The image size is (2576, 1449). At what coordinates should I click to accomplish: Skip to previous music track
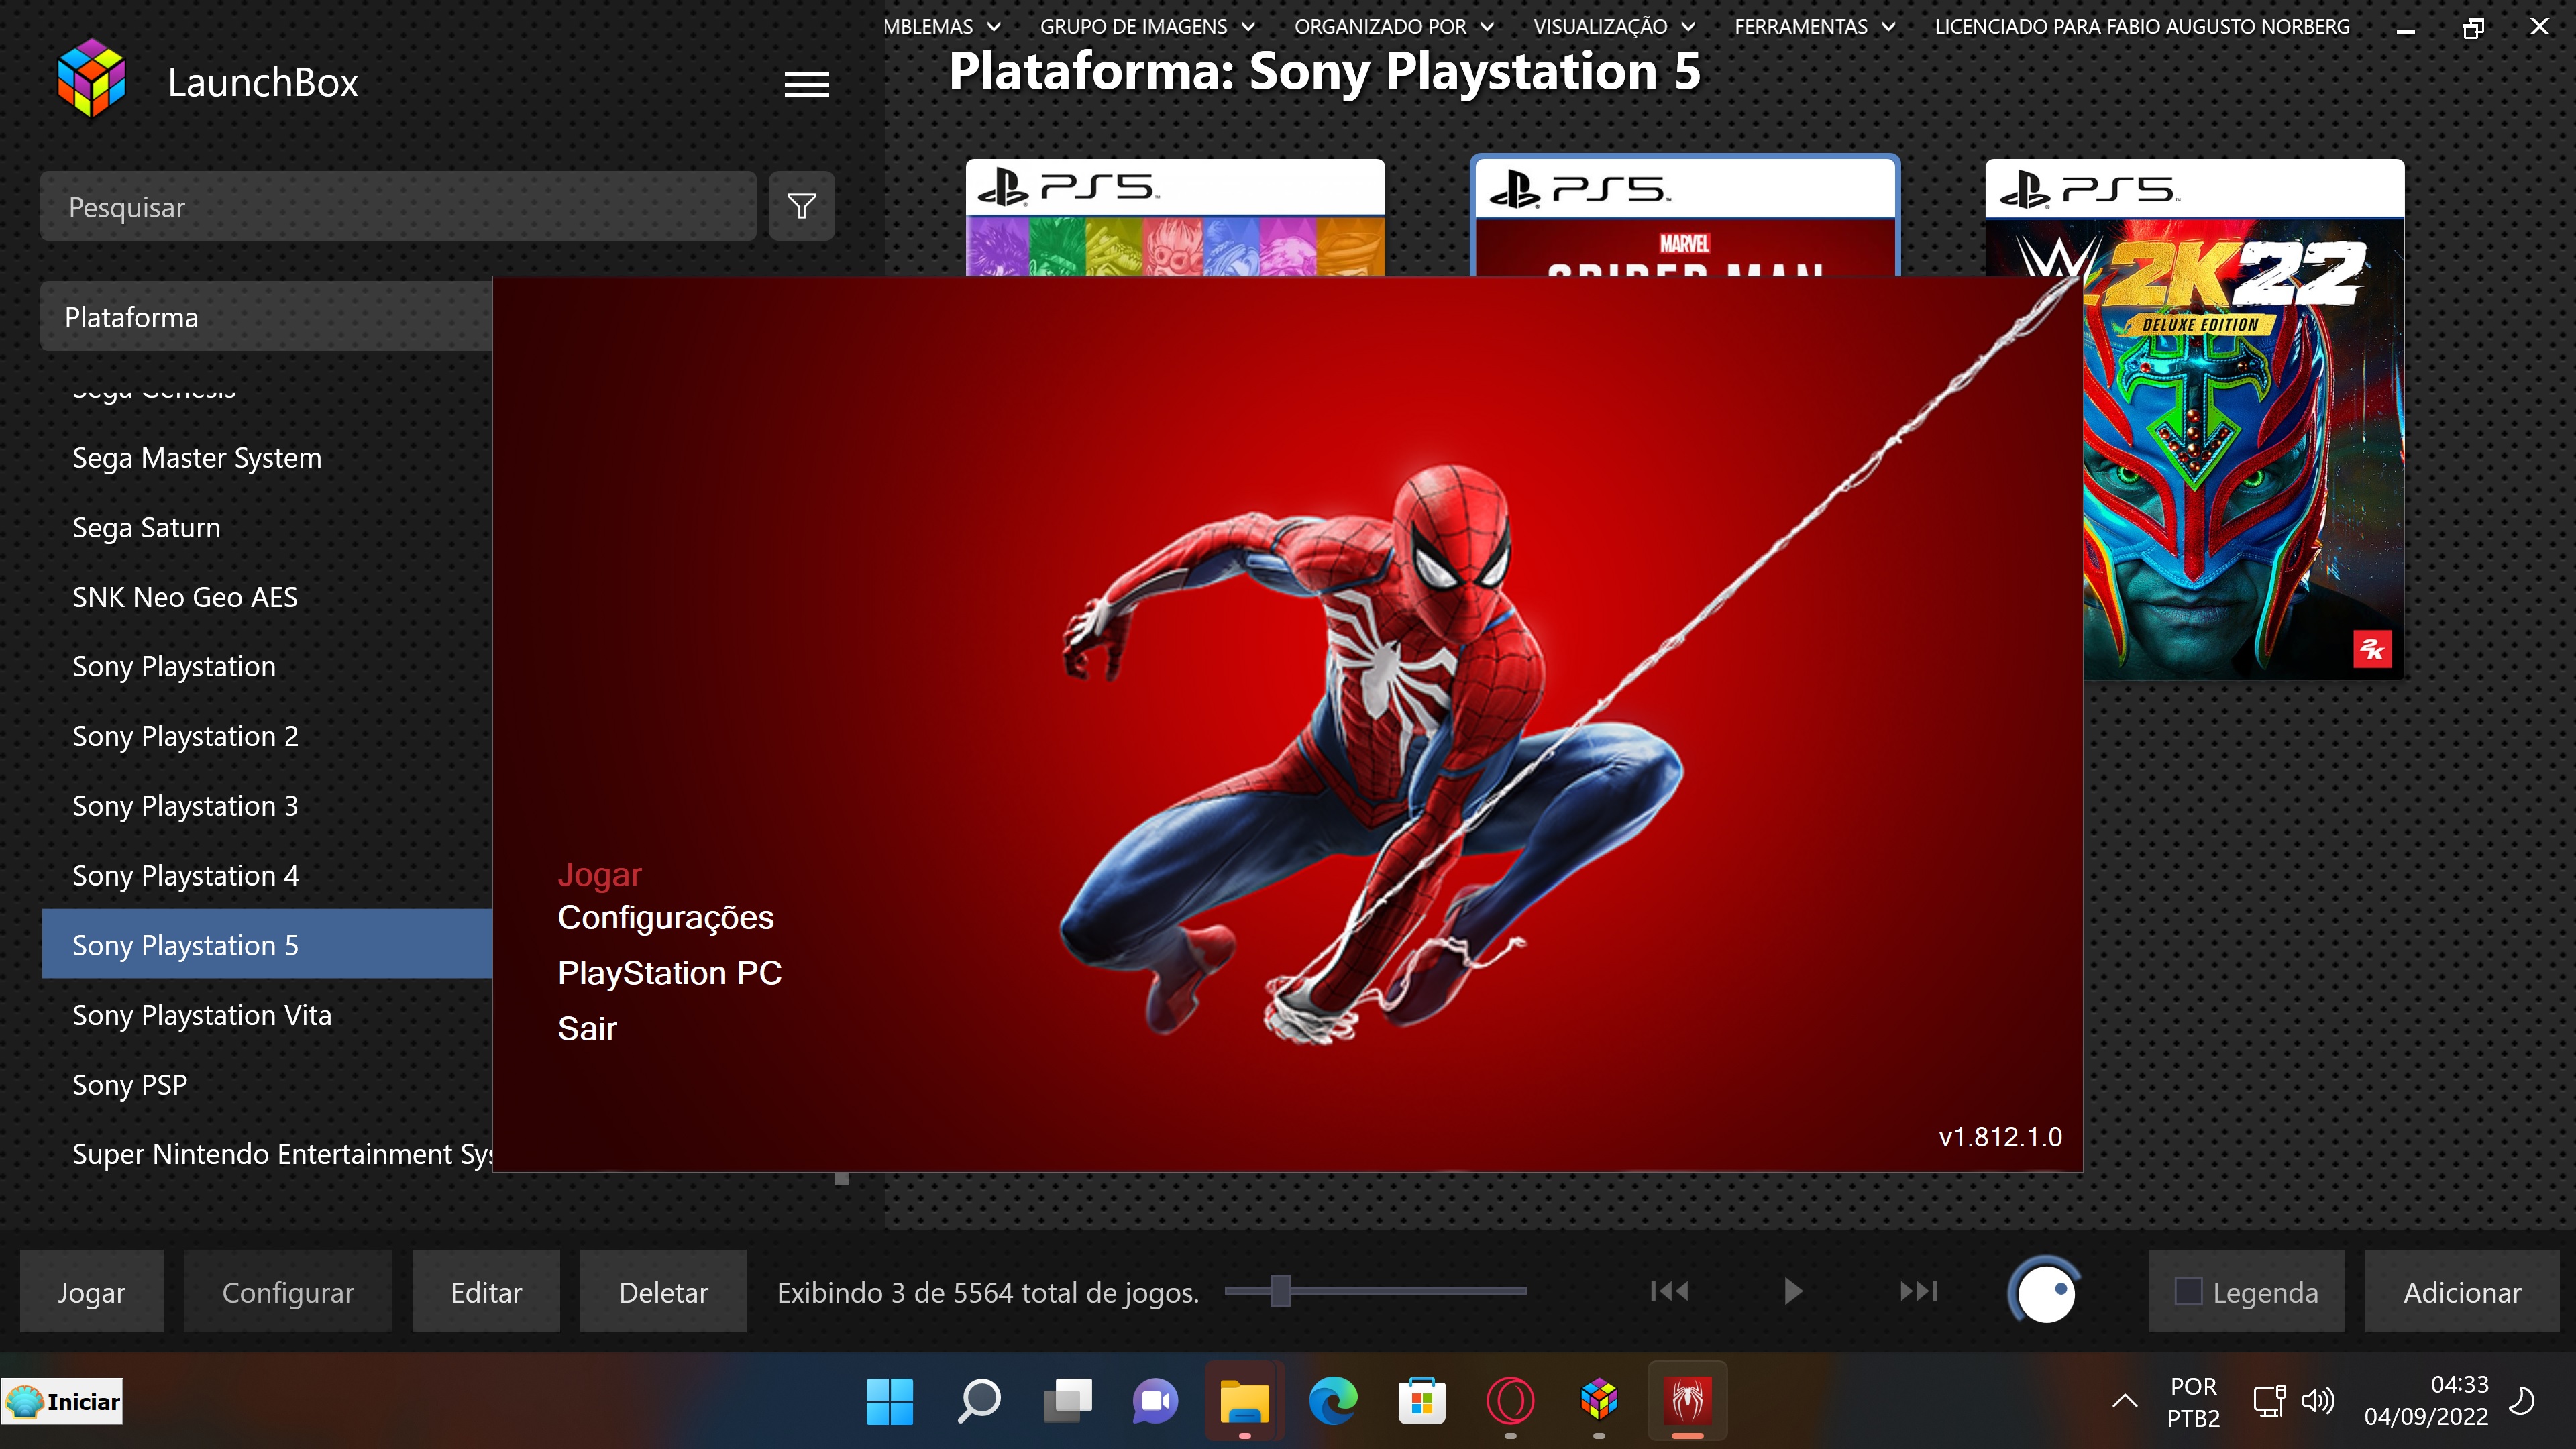pos(1669,1291)
